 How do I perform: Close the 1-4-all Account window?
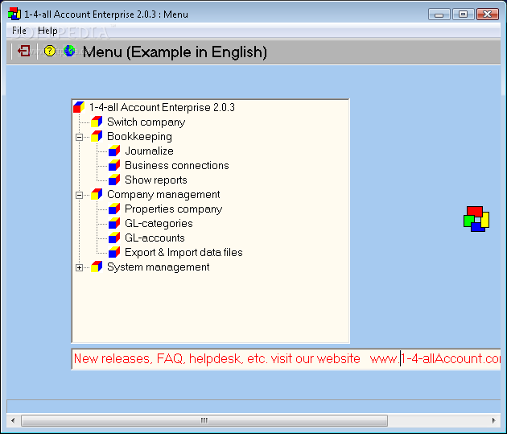[488, 14]
